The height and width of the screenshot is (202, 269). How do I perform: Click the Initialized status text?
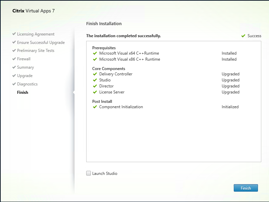point(230,107)
